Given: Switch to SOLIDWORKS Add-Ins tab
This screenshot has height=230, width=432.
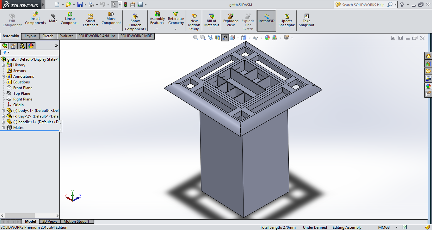Looking at the screenshot, I should click(97, 36).
